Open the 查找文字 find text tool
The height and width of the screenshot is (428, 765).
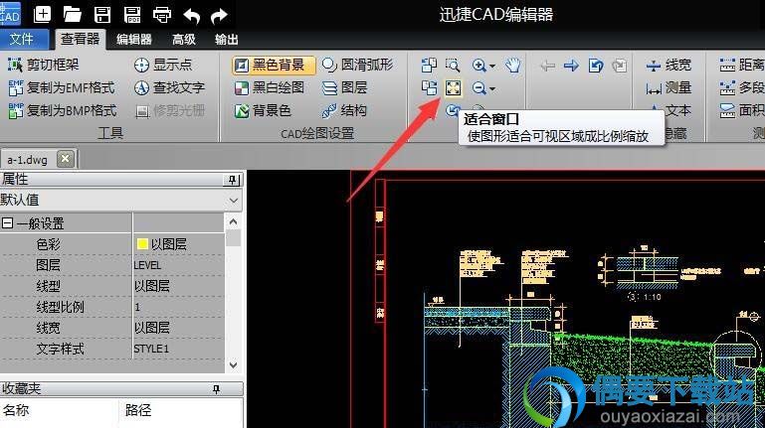169,87
